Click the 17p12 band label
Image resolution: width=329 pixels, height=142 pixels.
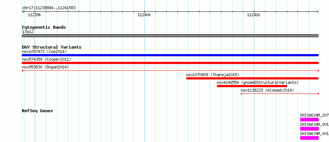point(28,32)
